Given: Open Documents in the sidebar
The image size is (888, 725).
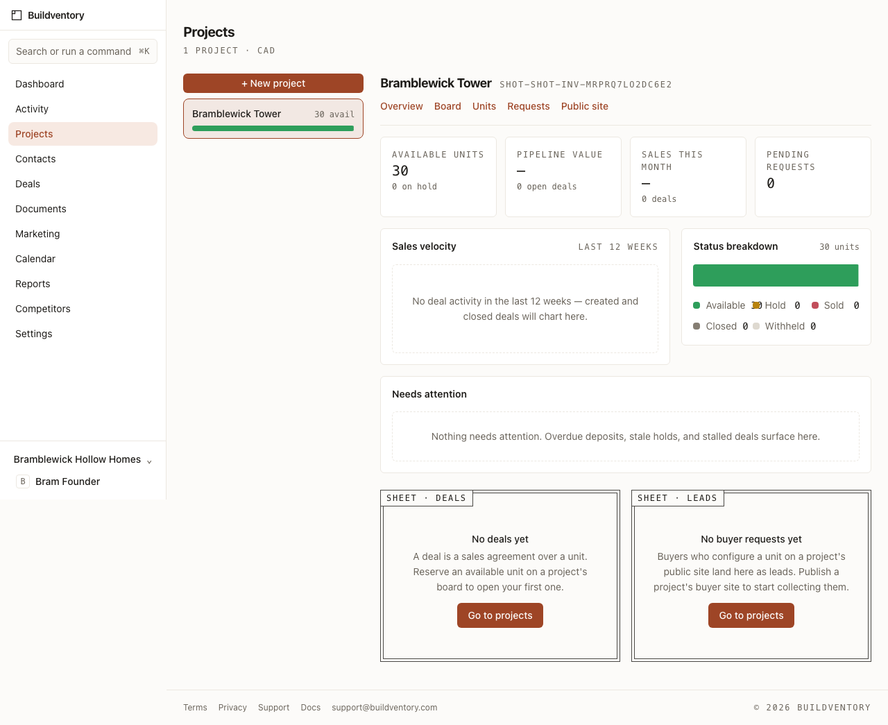Looking at the screenshot, I should 83,209.
